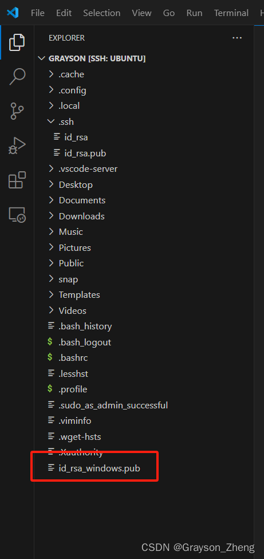This screenshot has height=559, width=264.
Task: Collapse the GRAYSON [SSH: UBUNTU] root folder
Action: 92,58
